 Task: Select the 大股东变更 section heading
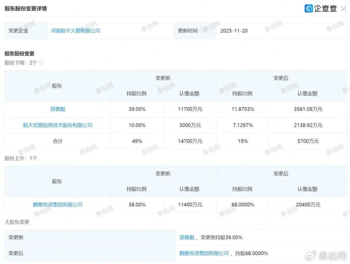coord(17,222)
